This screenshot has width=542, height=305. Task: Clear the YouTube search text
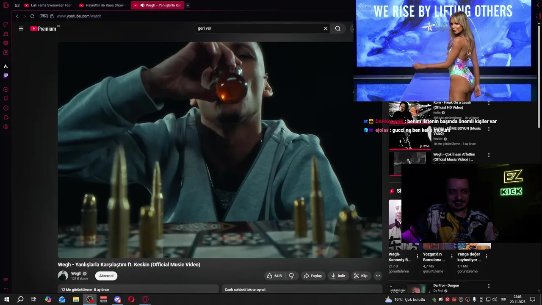coord(326,28)
